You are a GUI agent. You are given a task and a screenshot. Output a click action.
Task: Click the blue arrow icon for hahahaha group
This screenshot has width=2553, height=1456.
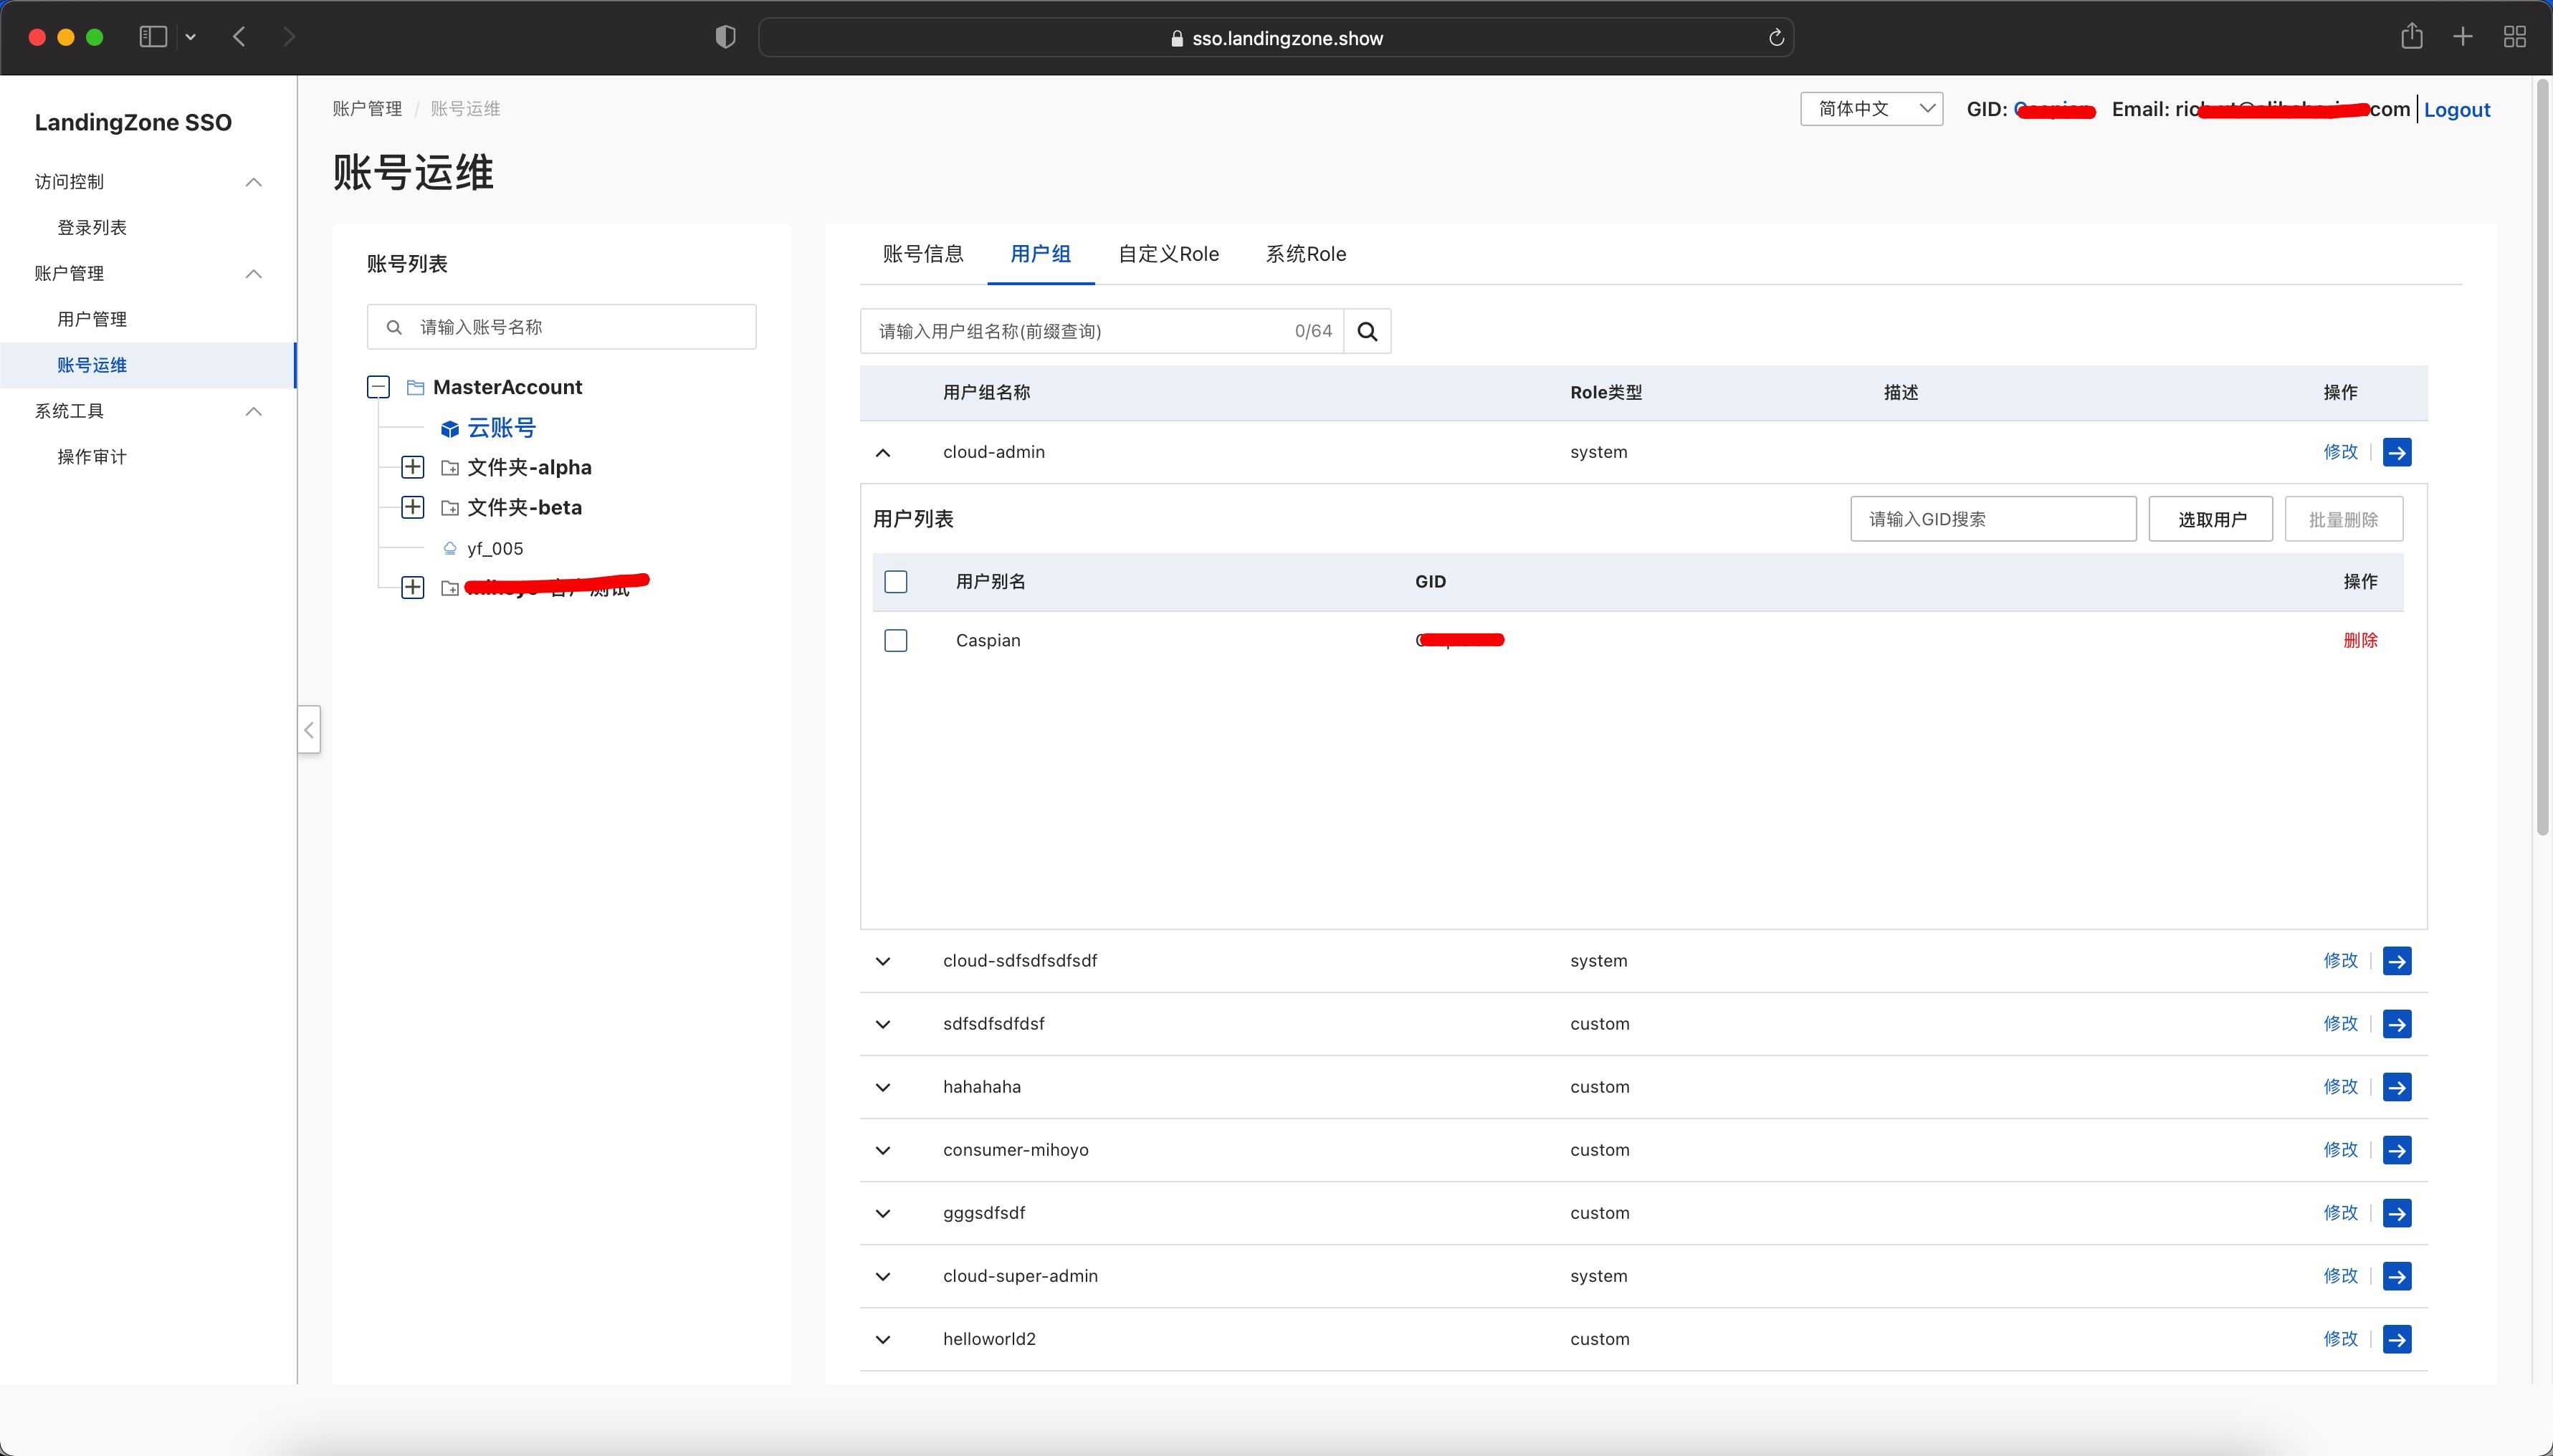(2396, 1087)
